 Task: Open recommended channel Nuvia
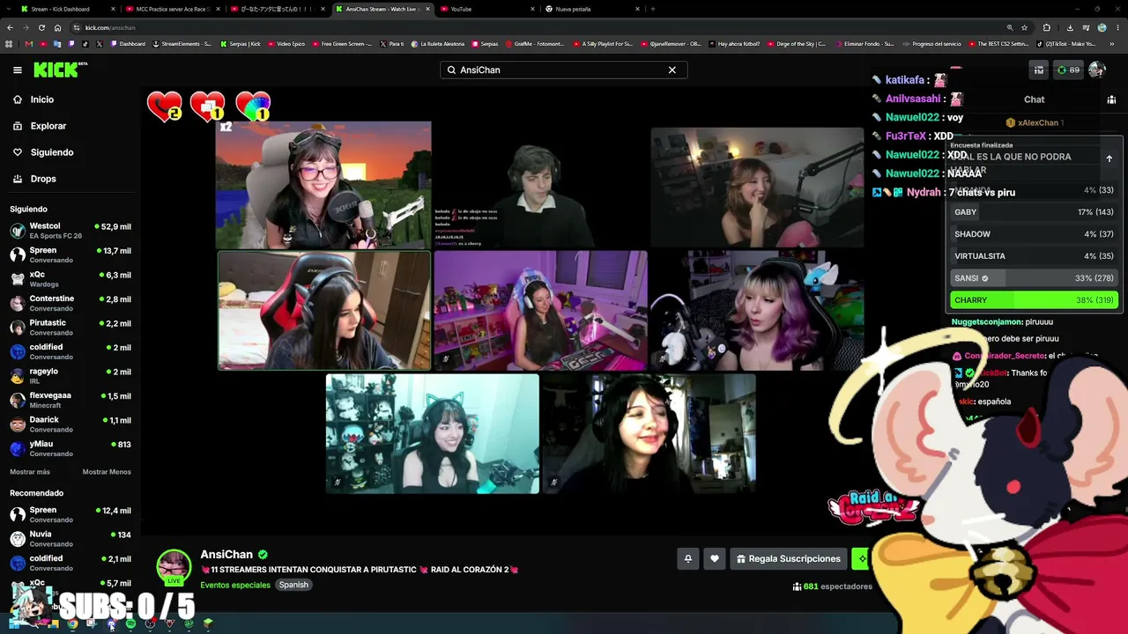tap(70, 538)
